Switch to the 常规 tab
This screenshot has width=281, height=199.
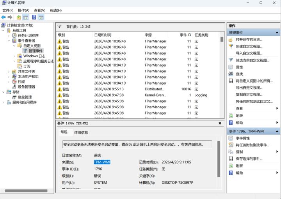pos(64,132)
